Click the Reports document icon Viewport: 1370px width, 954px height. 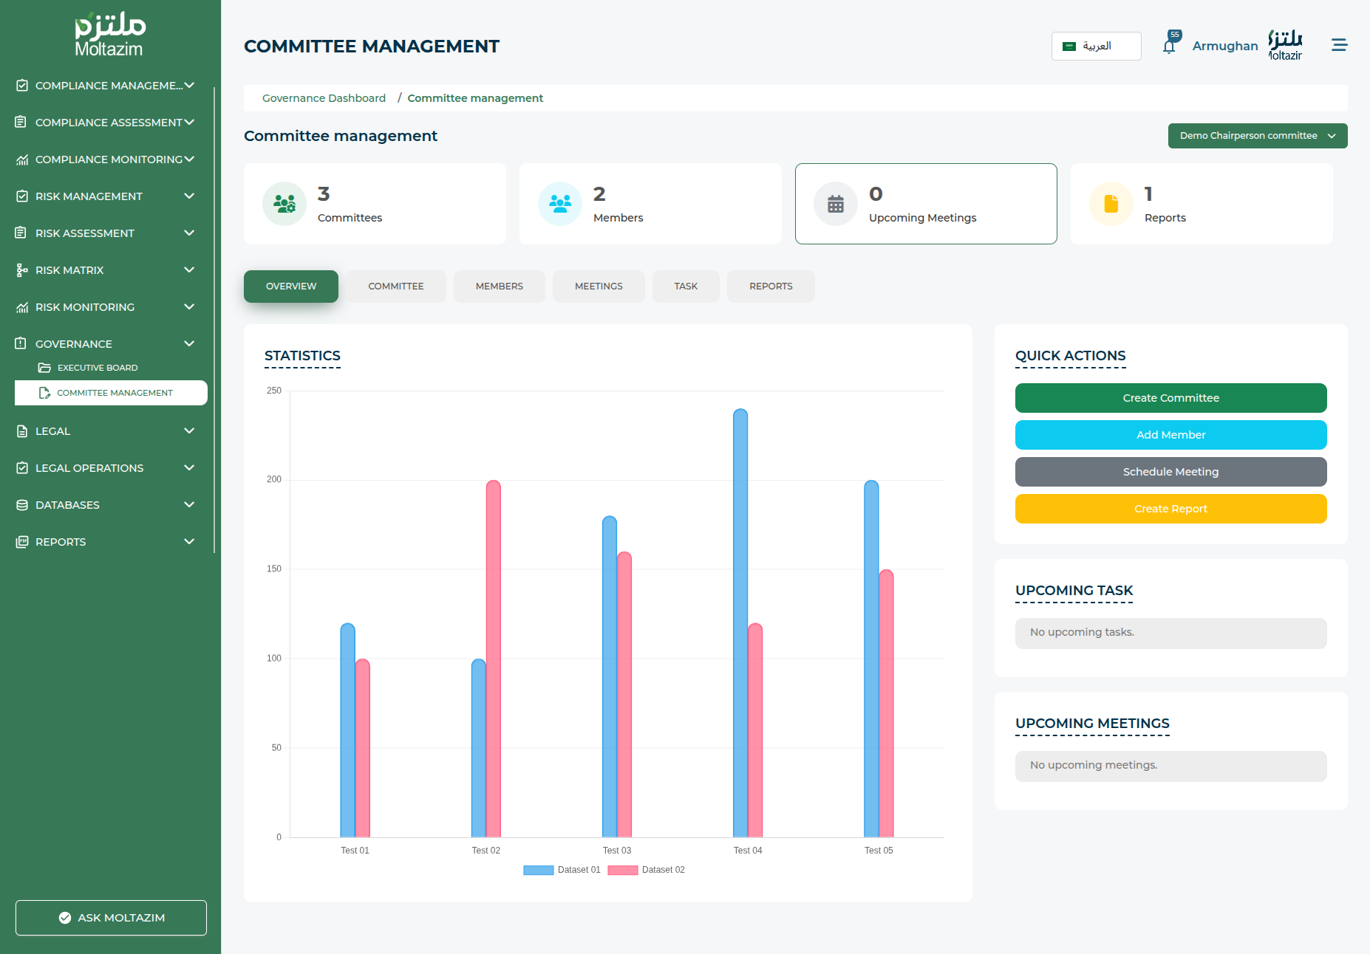coord(1111,204)
